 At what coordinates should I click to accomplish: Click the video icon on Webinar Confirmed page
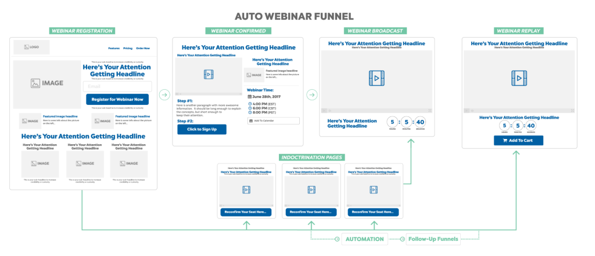point(209,74)
